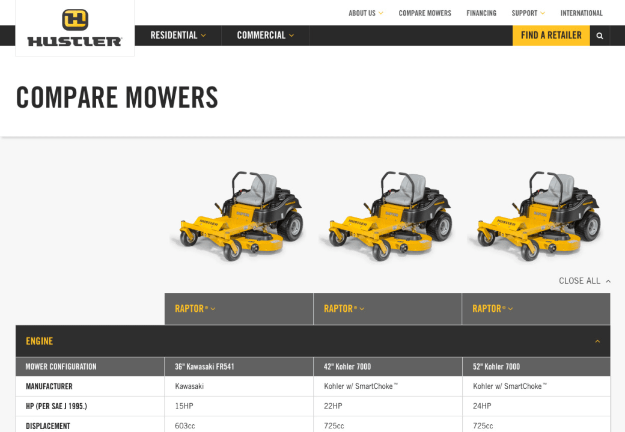Open the International link
This screenshot has height=432, width=625.
coord(582,13)
